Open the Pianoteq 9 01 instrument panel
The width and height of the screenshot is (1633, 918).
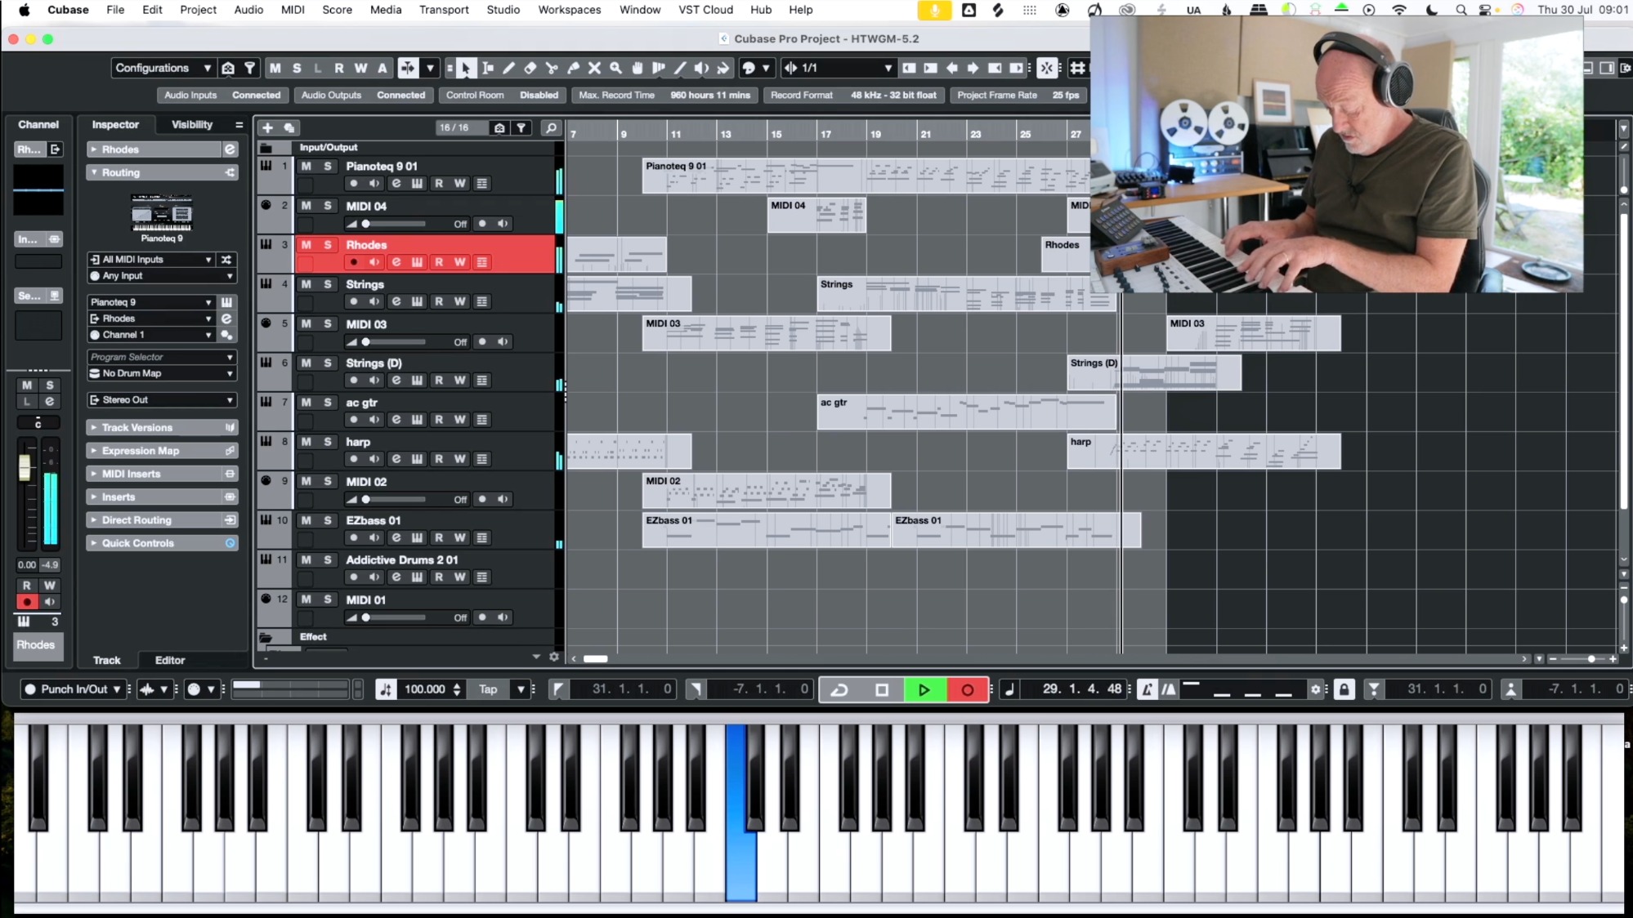[x=418, y=184]
